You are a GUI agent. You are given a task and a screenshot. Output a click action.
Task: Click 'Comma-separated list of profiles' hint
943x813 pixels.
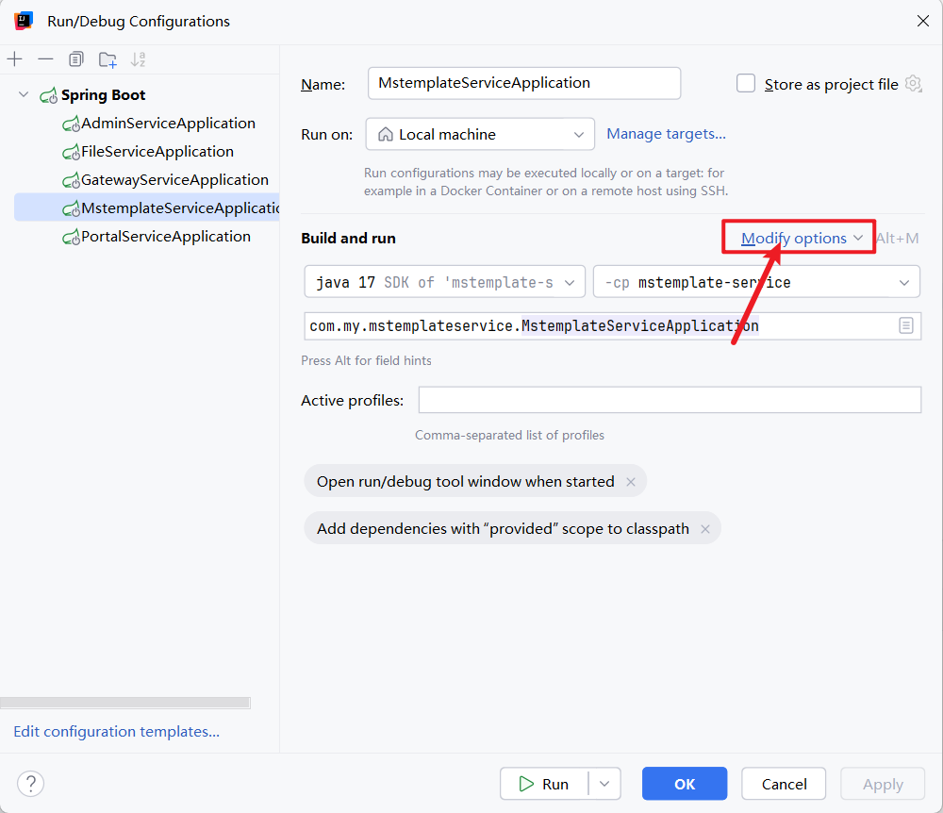point(509,435)
